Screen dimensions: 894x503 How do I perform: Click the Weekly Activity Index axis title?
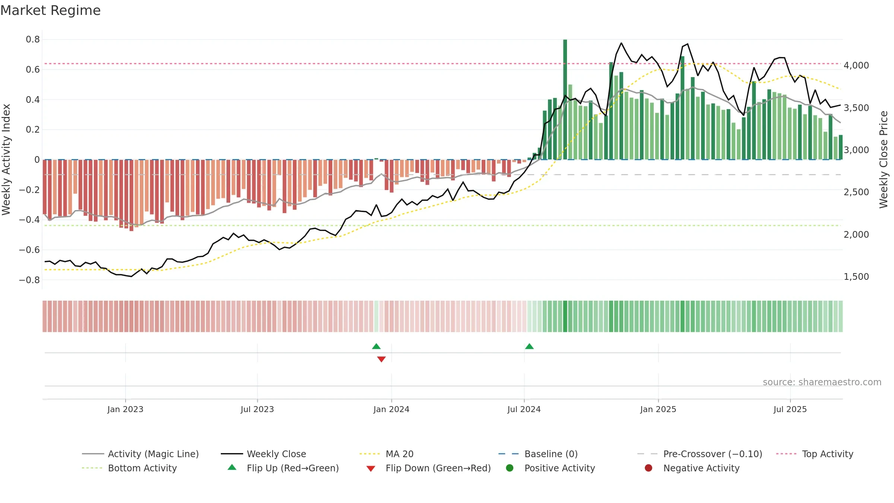coord(6,159)
